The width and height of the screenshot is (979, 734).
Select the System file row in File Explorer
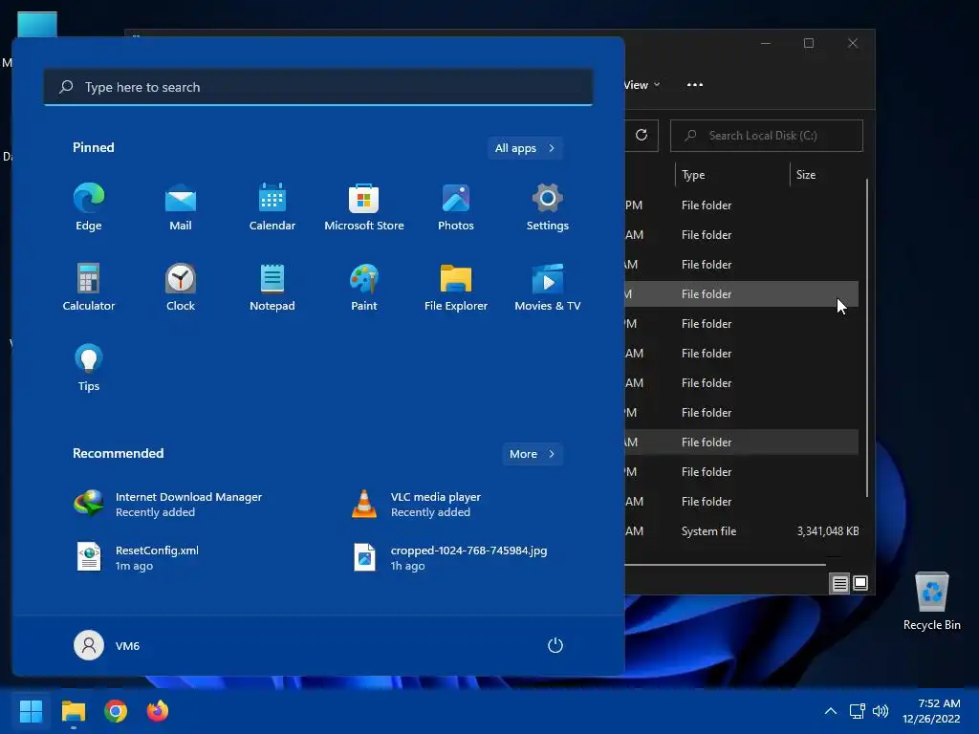pos(742,531)
